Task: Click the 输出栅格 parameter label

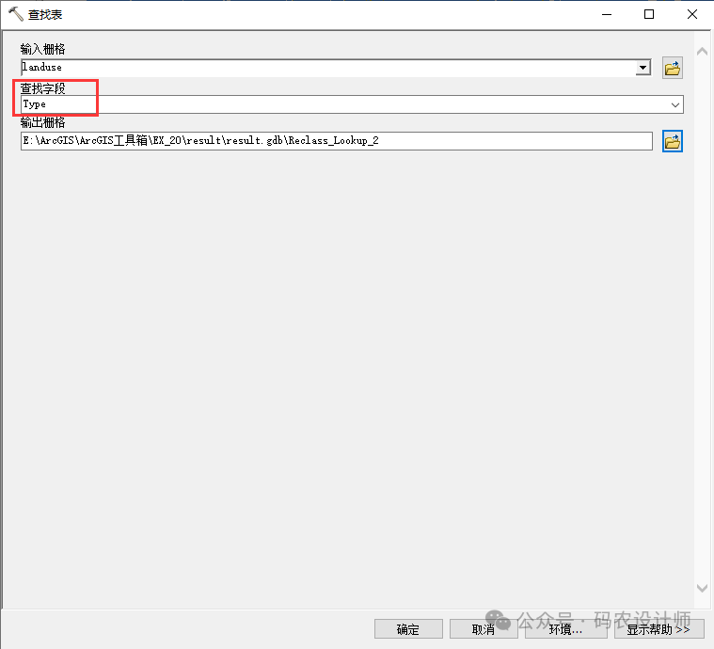Action: point(43,122)
